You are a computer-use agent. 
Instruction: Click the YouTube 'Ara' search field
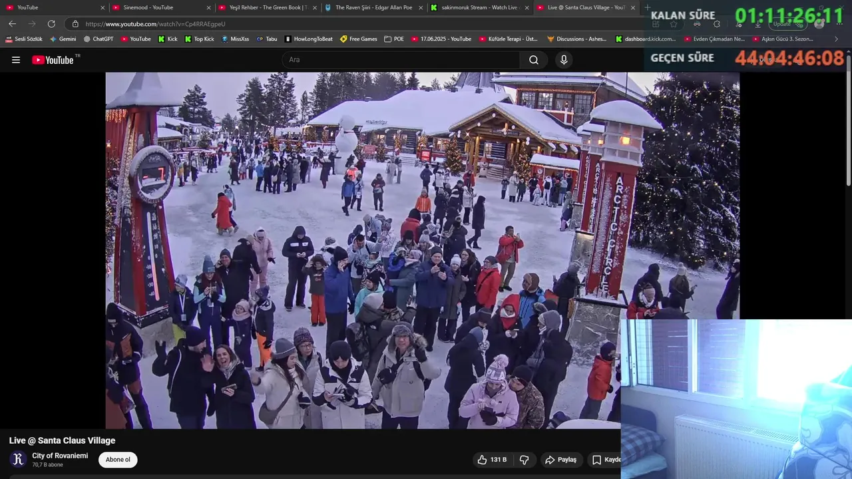pyautogui.click(x=401, y=60)
